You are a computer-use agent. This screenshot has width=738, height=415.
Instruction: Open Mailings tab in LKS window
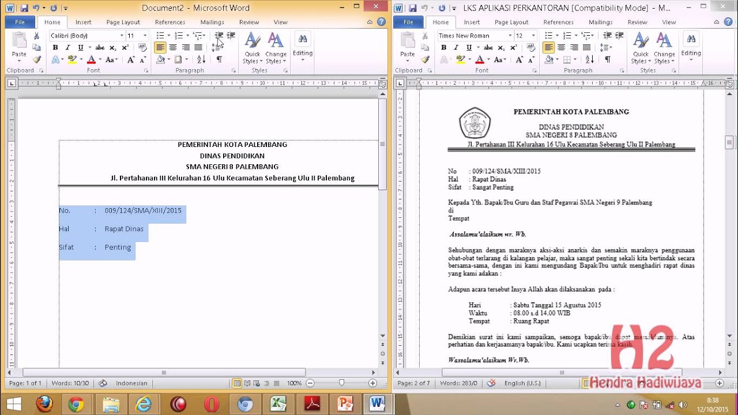click(601, 22)
